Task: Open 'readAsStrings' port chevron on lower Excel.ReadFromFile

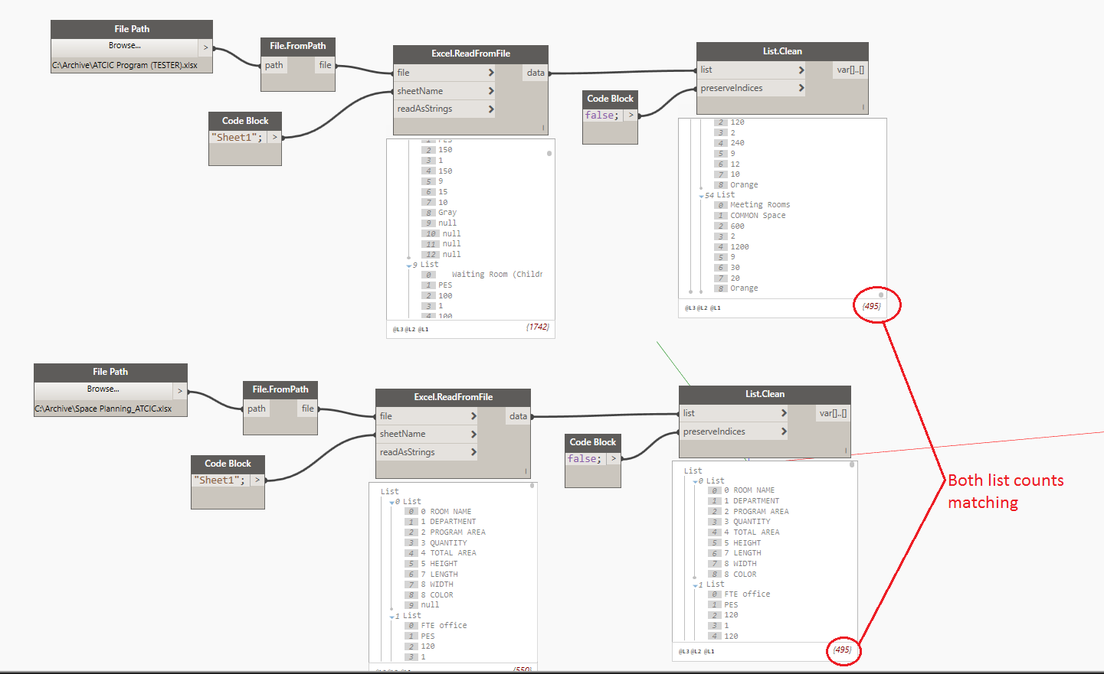Action: click(x=473, y=453)
